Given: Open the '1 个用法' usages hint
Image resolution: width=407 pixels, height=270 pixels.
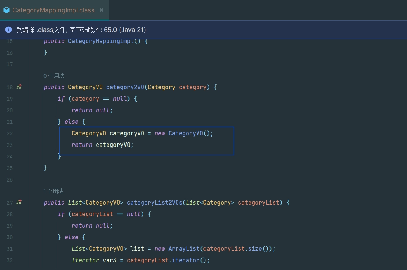Looking at the screenshot, I should coord(53,191).
